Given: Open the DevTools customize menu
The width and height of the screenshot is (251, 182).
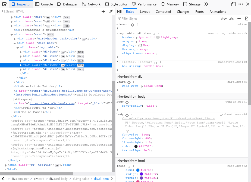Looking at the screenshot, I should point(241,4).
